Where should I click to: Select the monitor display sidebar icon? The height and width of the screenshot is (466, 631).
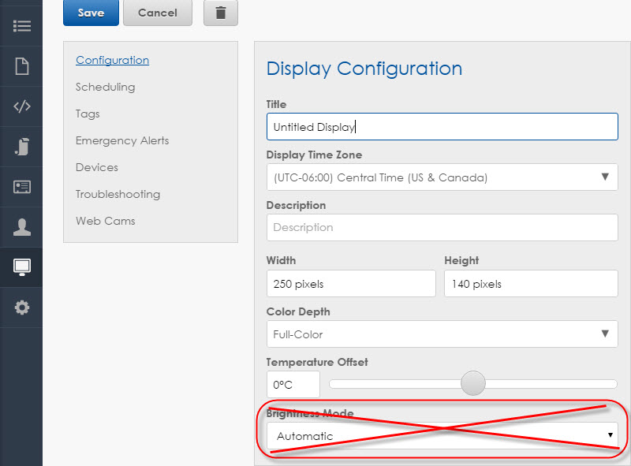tap(21, 267)
